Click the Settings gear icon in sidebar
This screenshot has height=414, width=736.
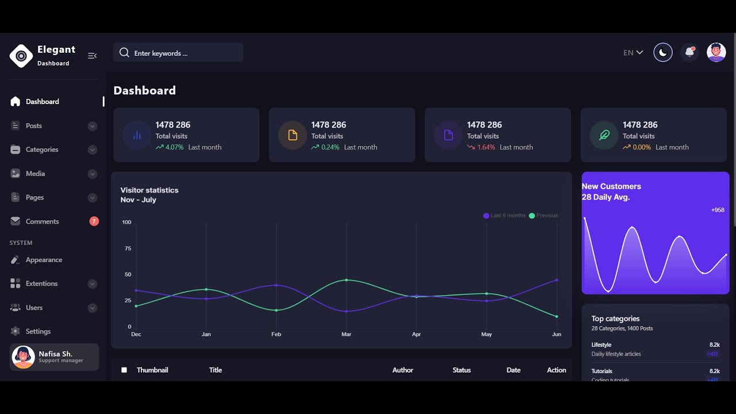click(16, 331)
